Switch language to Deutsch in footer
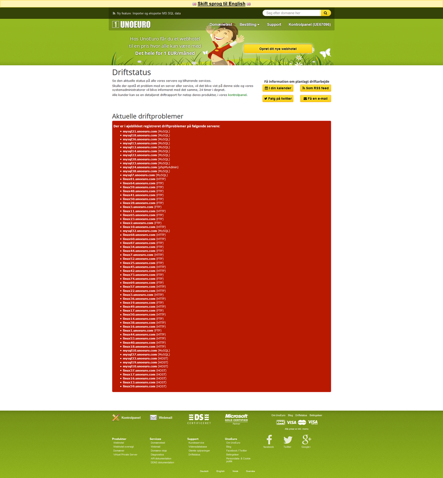This screenshot has height=478, width=443. coord(204,471)
